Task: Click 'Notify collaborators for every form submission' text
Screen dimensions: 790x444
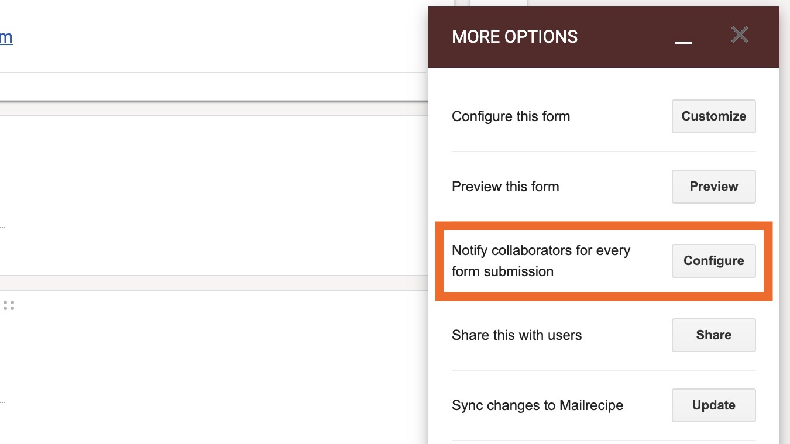Action: pyautogui.click(x=540, y=261)
